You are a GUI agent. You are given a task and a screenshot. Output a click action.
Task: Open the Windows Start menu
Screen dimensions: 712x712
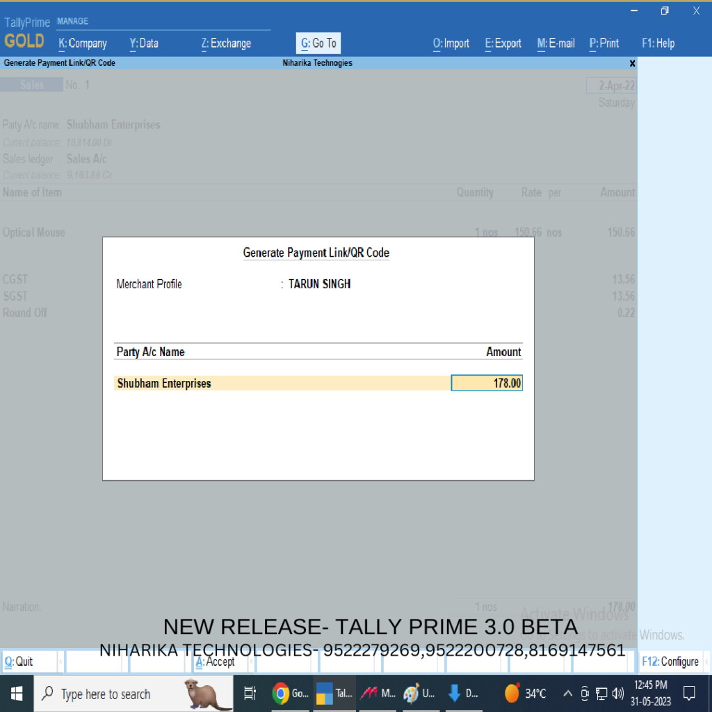pyautogui.click(x=17, y=693)
